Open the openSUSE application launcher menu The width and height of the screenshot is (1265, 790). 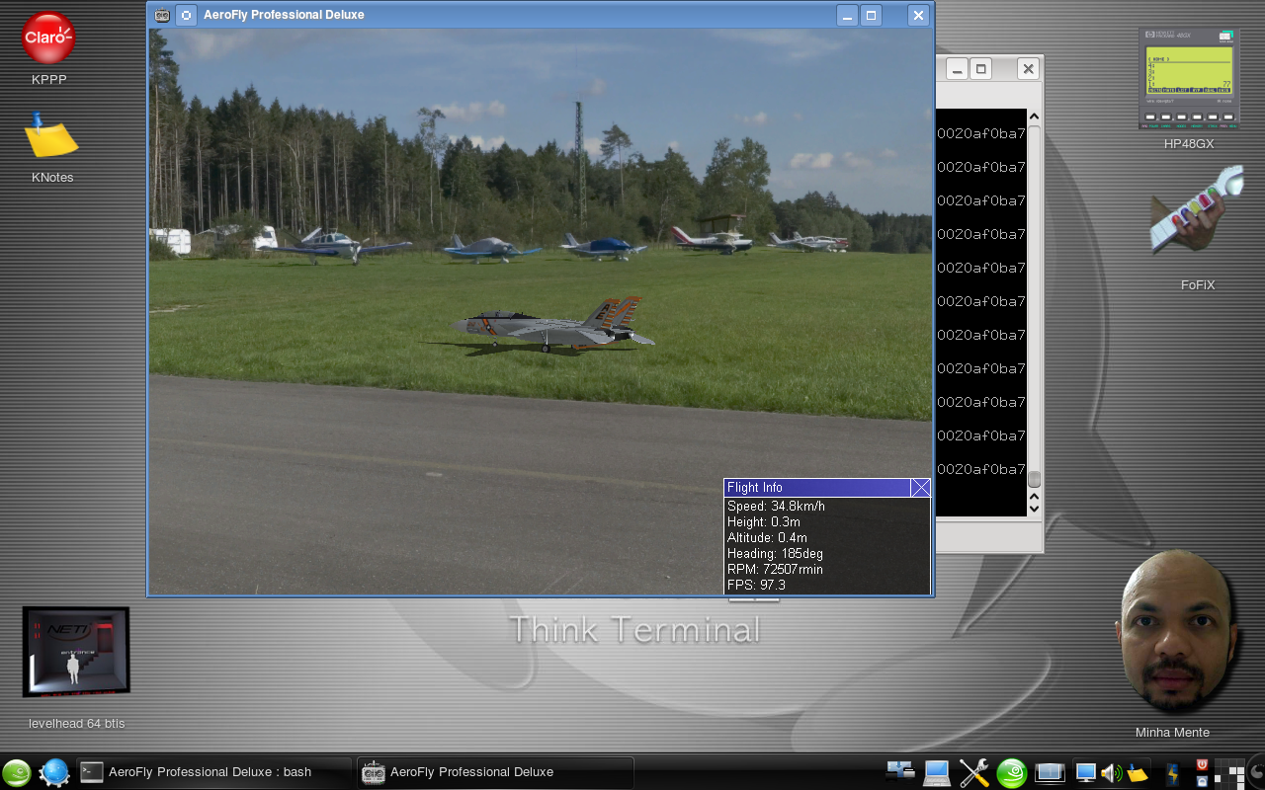(x=17, y=772)
